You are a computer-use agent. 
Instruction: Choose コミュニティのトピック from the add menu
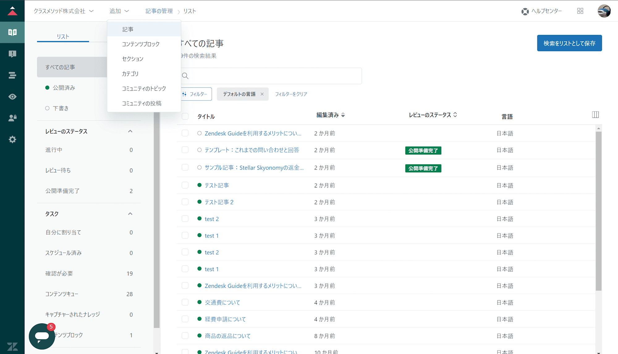144,88
